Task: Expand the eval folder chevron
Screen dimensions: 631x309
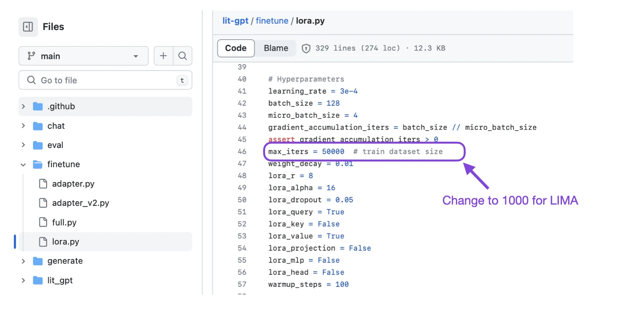Action: point(23,145)
